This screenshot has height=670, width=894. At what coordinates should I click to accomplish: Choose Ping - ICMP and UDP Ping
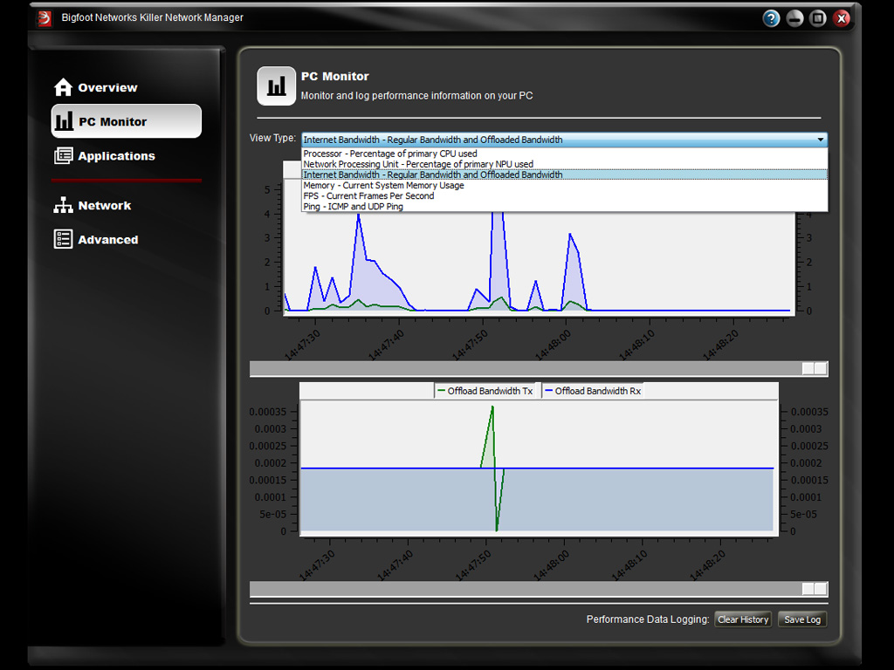[564, 206]
